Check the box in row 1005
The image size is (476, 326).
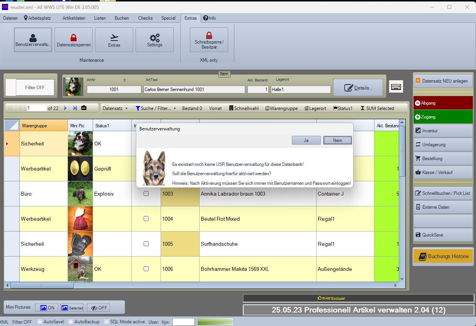click(146, 244)
